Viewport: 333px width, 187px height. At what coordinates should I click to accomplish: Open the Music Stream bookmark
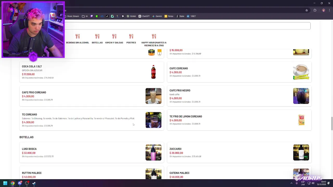click(x=72, y=16)
